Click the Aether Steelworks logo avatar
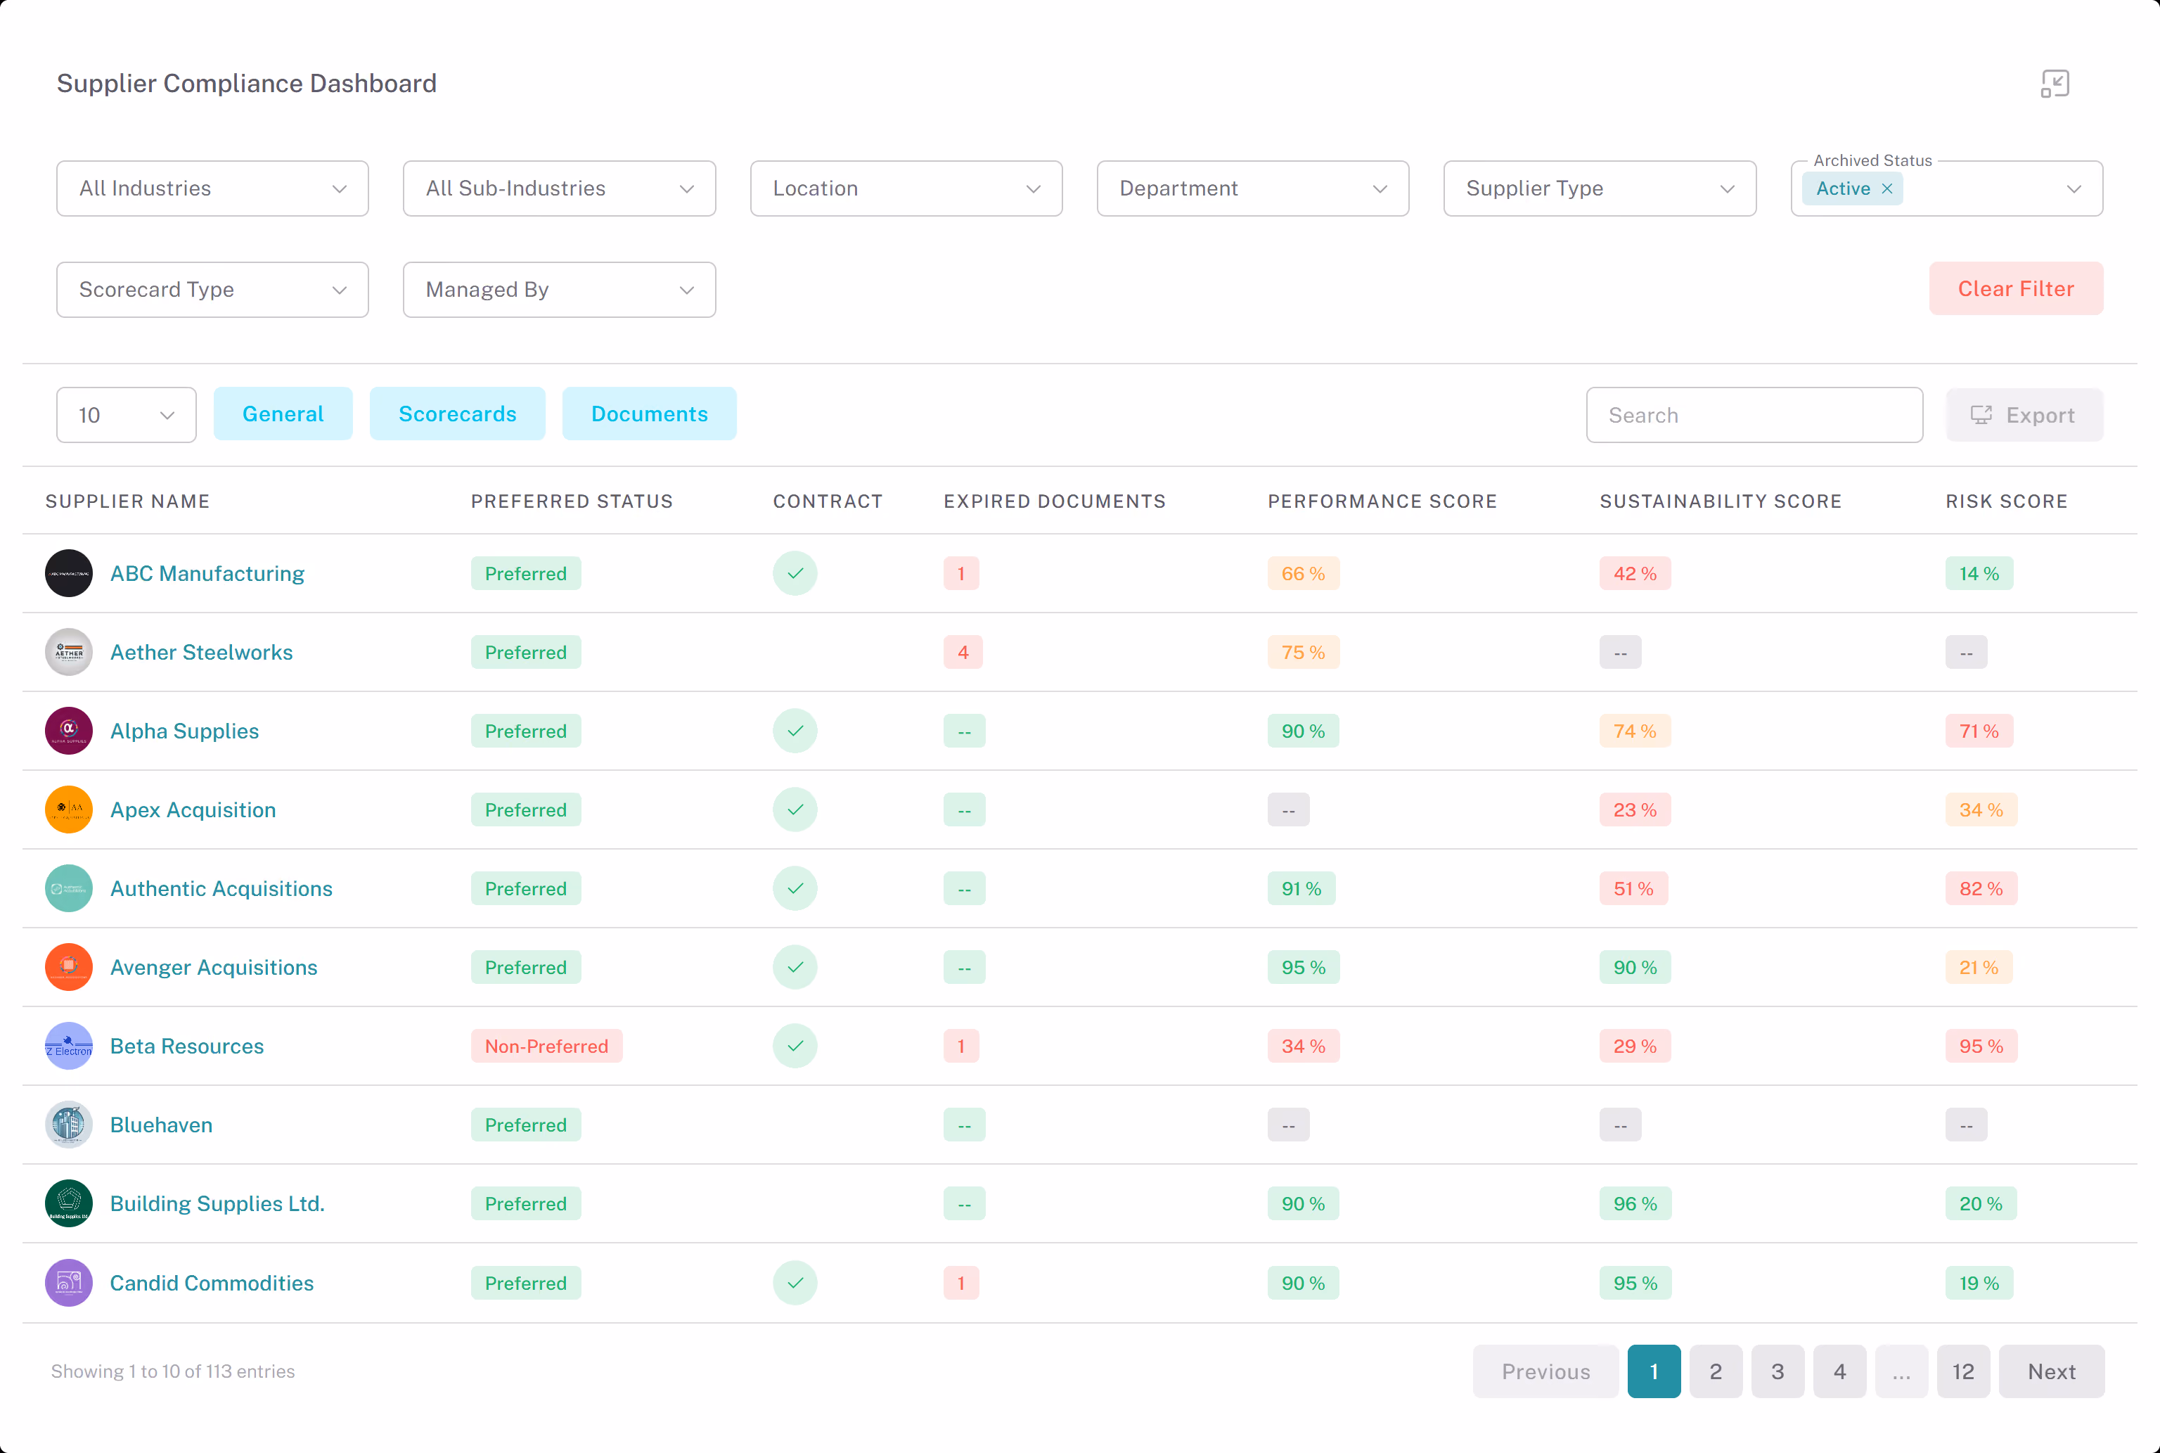 [68, 653]
